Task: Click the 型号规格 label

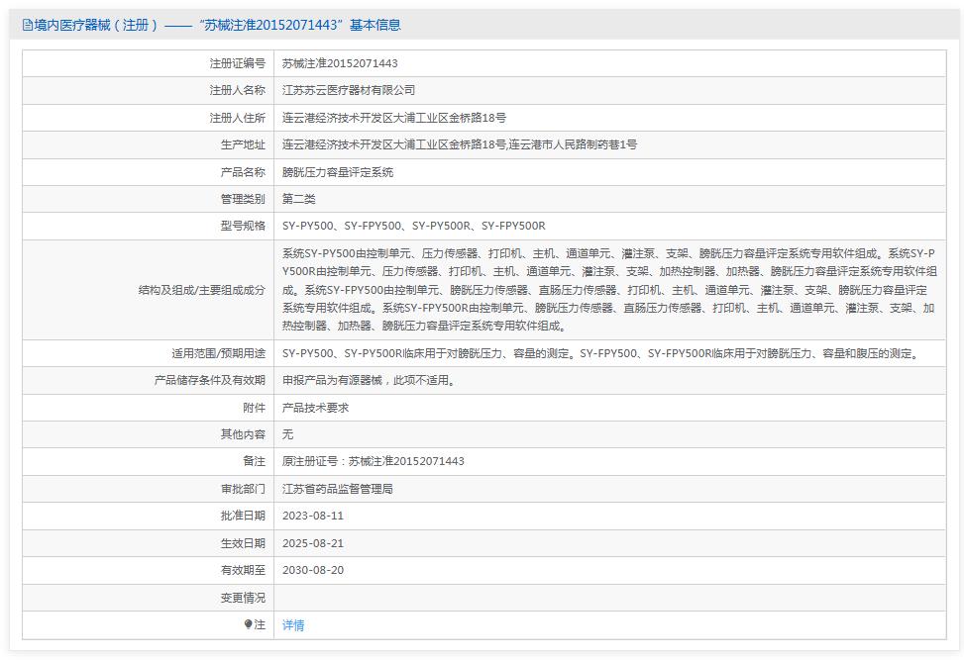Action: [243, 226]
